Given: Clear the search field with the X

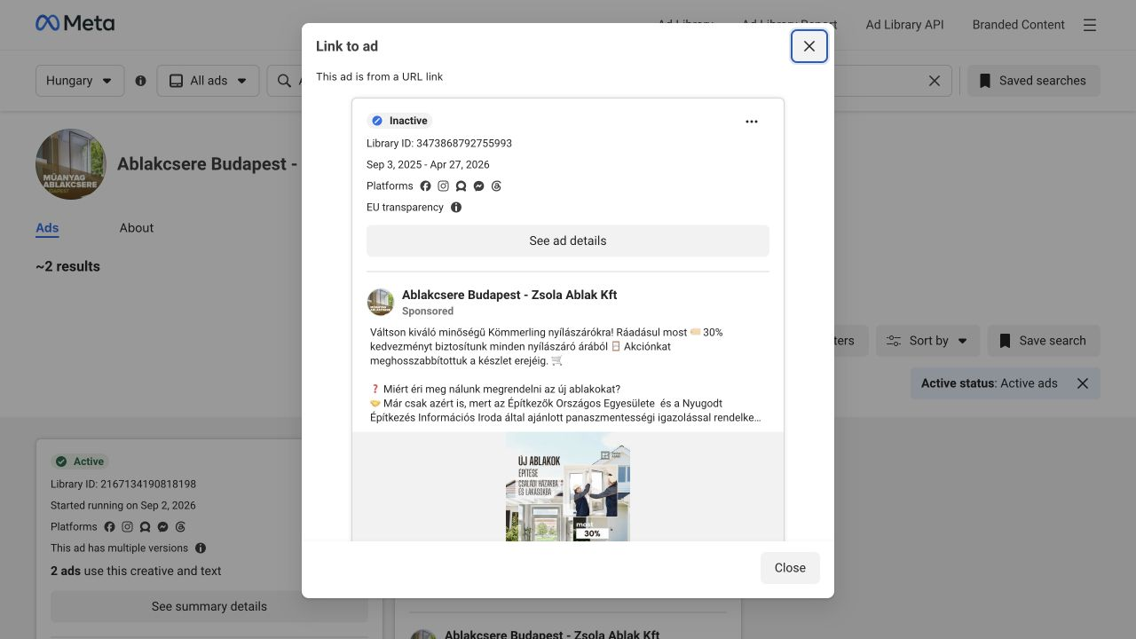Looking at the screenshot, I should pyautogui.click(x=935, y=81).
